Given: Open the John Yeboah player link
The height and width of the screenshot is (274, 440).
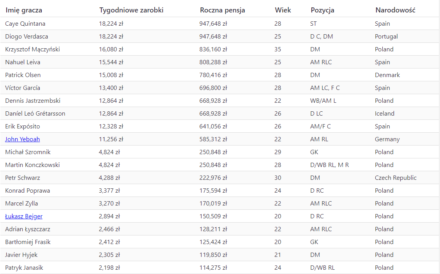Looking at the screenshot, I should point(23,139).
